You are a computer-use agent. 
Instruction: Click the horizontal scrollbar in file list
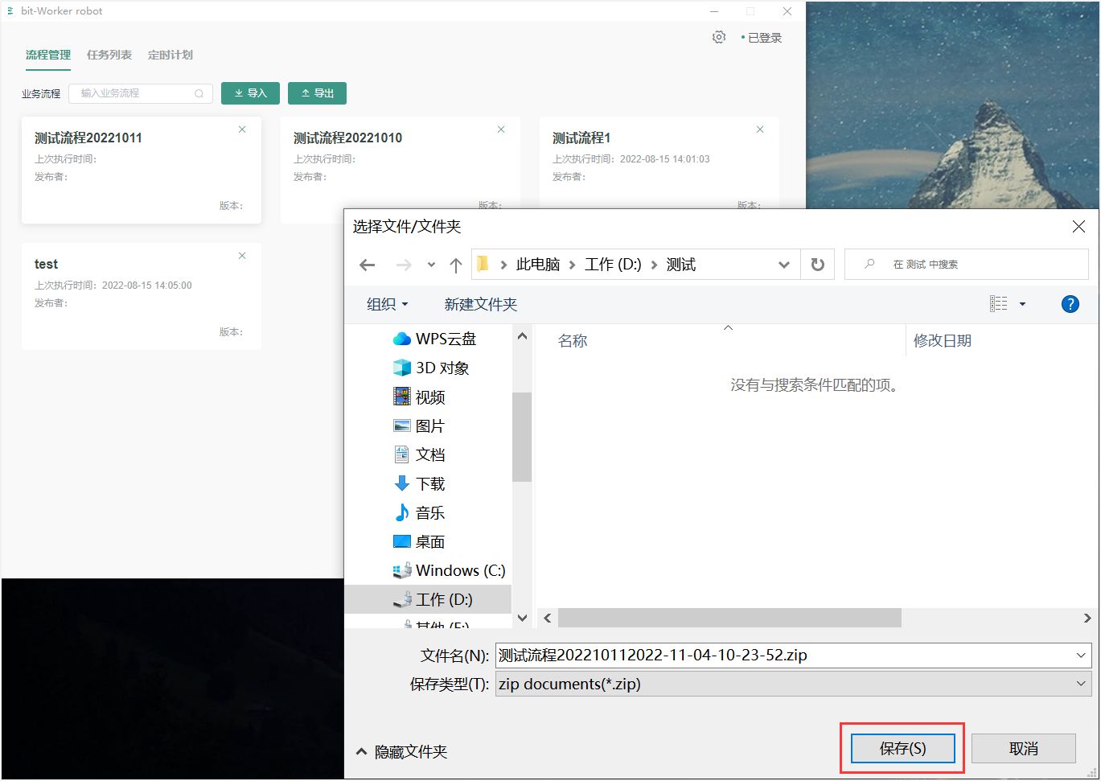point(729,618)
